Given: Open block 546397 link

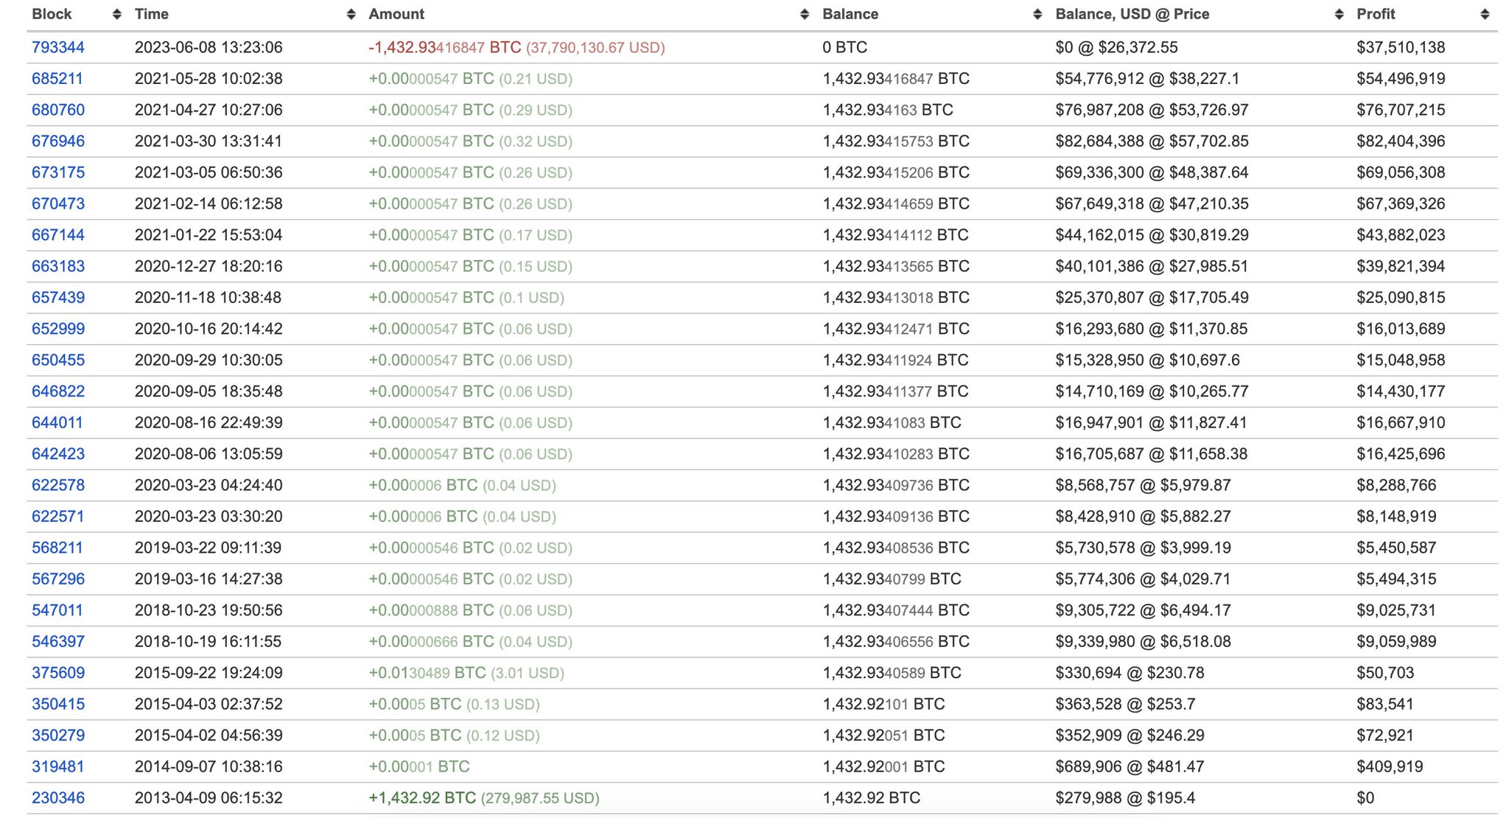Looking at the screenshot, I should point(58,643).
